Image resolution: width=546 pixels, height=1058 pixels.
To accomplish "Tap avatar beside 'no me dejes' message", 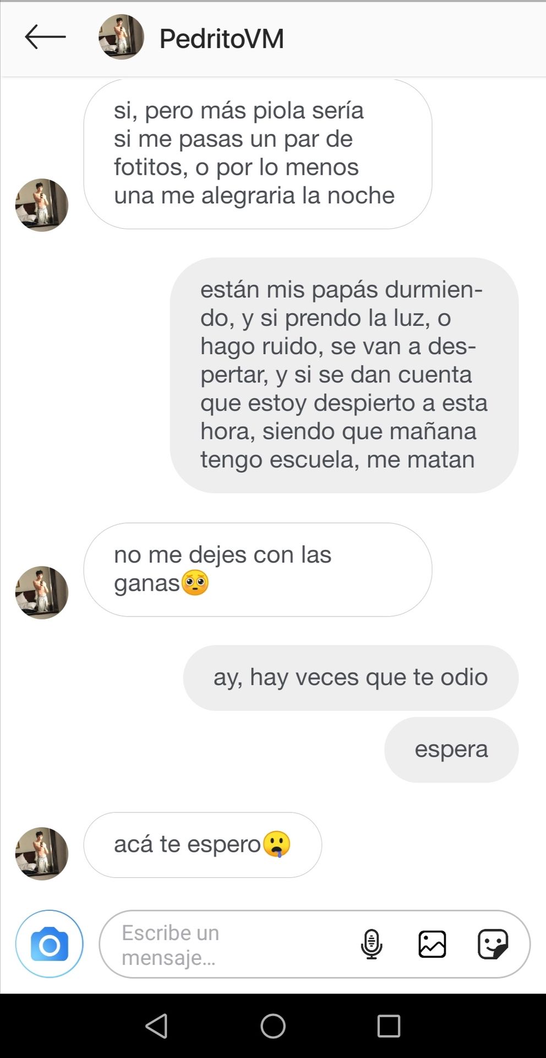I will pyautogui.click(x=41, y=592).
